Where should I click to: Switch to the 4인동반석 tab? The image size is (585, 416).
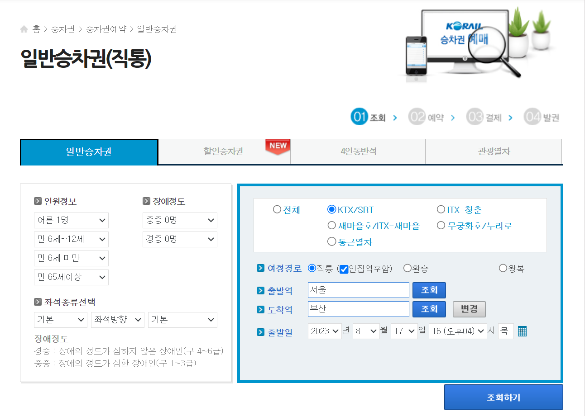[357, 151]
